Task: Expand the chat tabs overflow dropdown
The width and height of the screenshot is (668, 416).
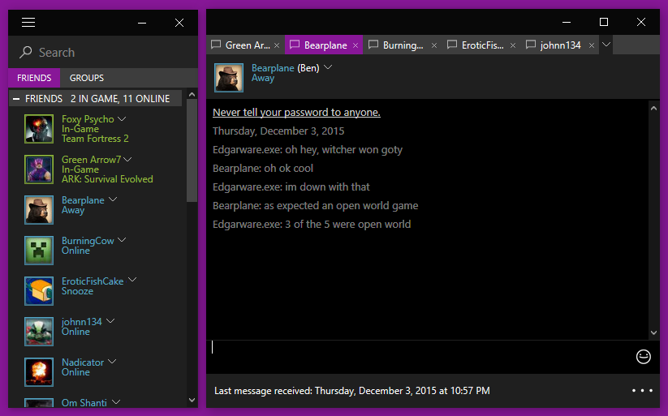Action: [x=606, y=45]
